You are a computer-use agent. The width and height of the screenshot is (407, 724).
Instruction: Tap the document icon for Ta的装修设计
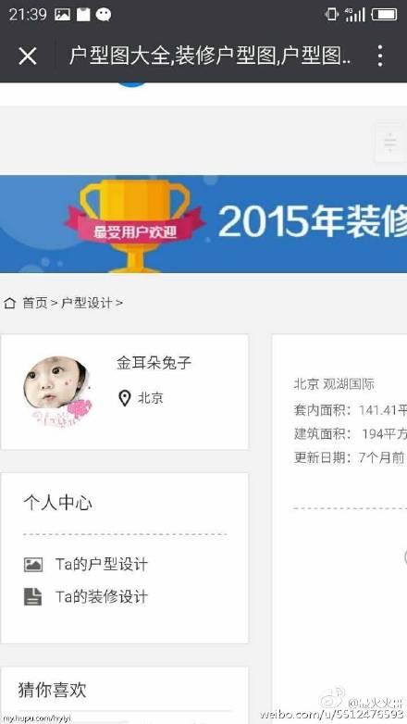32,596
